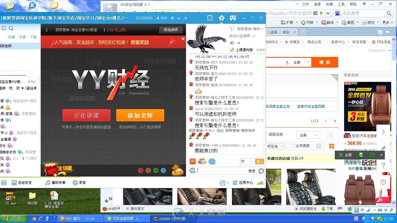This screenshot has width=397, height=223.
Task: Go to next results page arrow 1/13
Action: click(335, 121)
